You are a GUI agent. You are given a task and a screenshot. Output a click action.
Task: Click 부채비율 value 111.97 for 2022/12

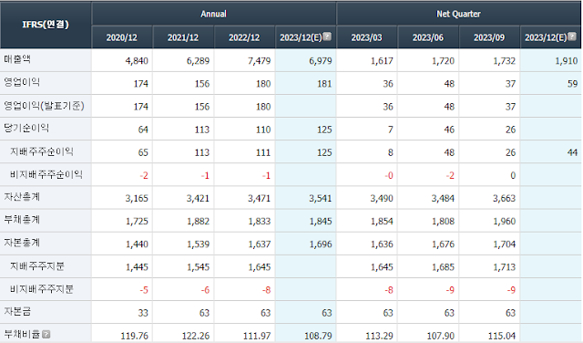[257, 336]
